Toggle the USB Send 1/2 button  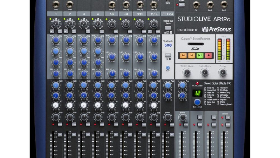pos(228,117)
